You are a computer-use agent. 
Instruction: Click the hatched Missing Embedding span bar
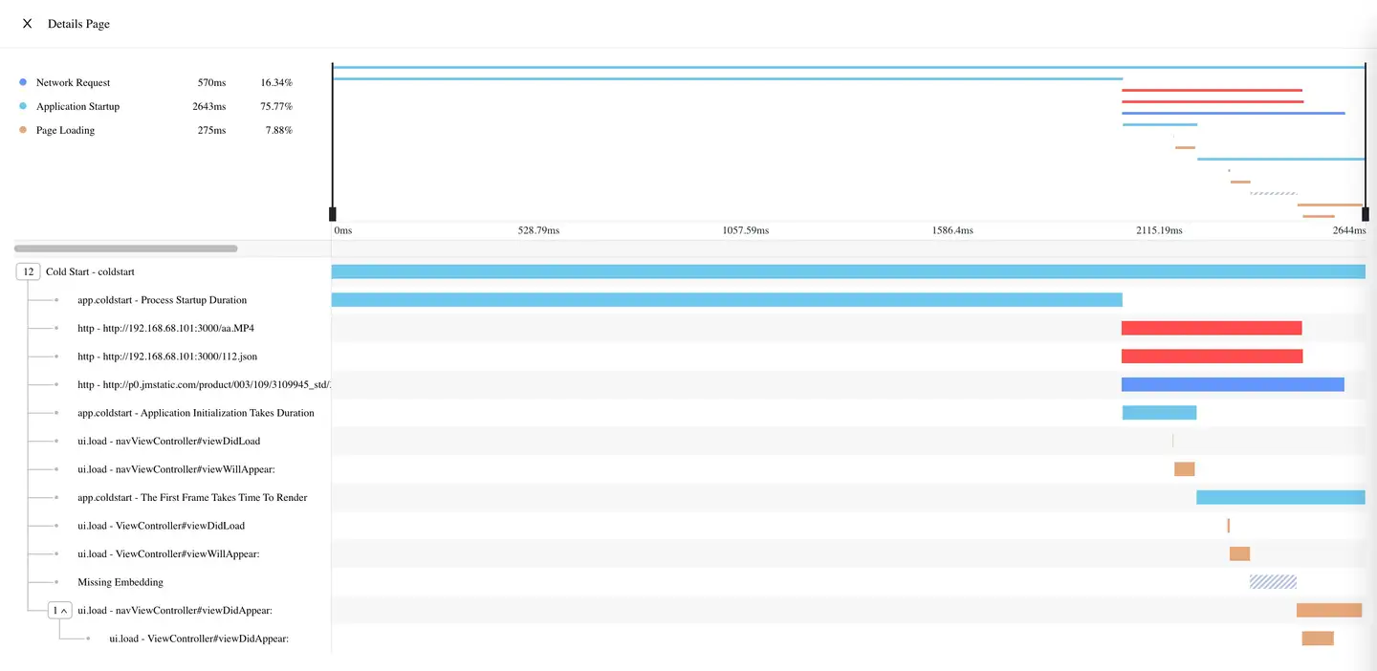coord(1273,582)
